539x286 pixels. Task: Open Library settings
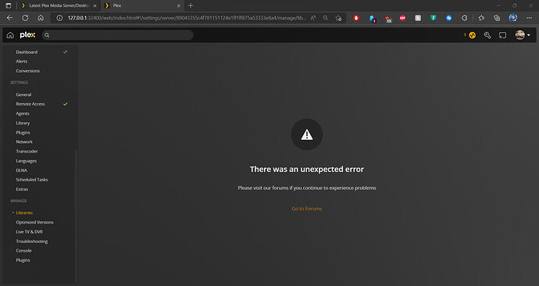[23, 123]
